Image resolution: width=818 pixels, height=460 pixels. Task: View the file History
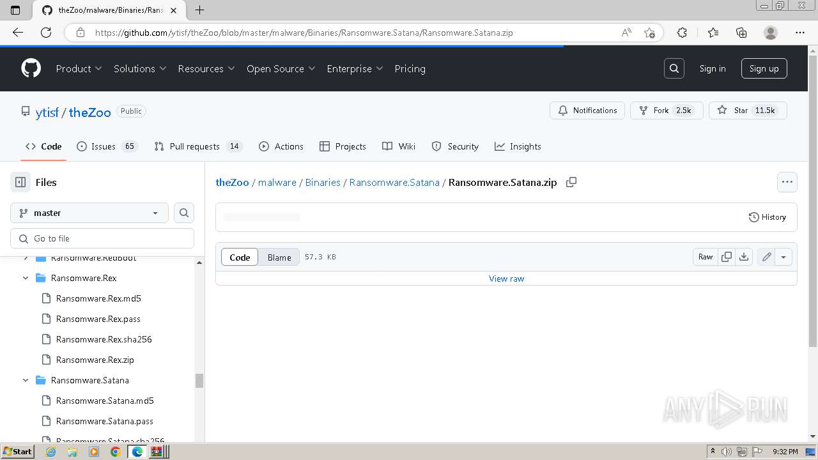click(768, 217)
